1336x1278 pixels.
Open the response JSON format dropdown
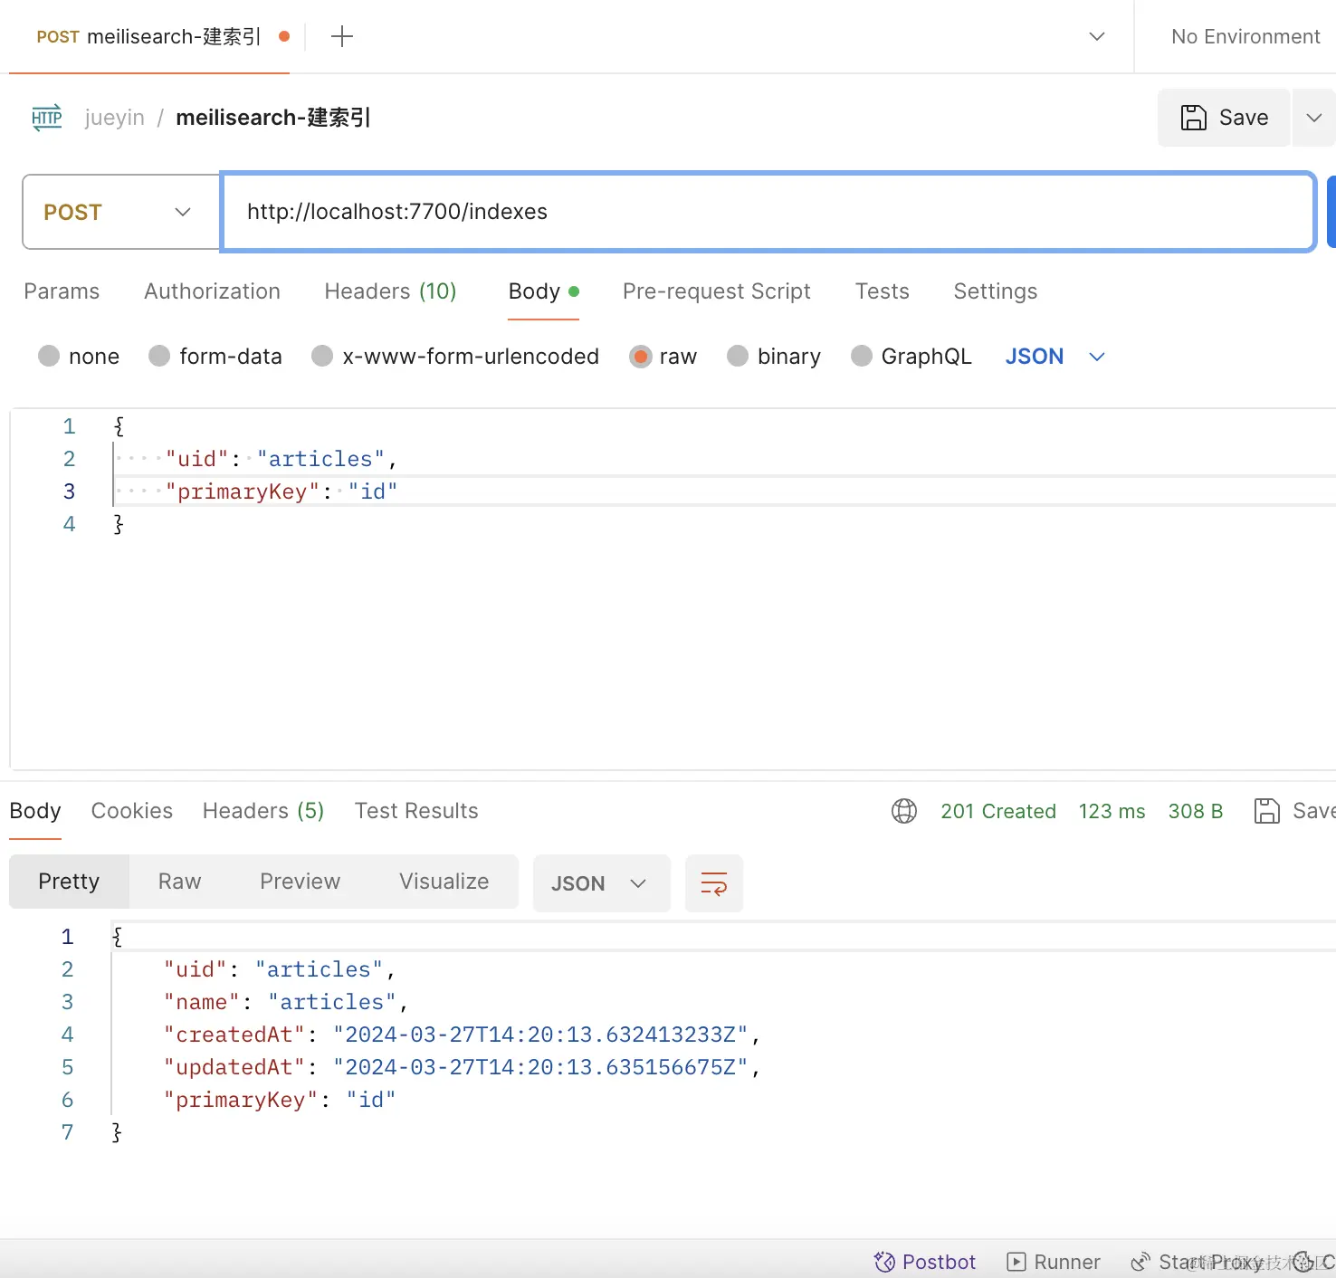[x=601, y=883]
